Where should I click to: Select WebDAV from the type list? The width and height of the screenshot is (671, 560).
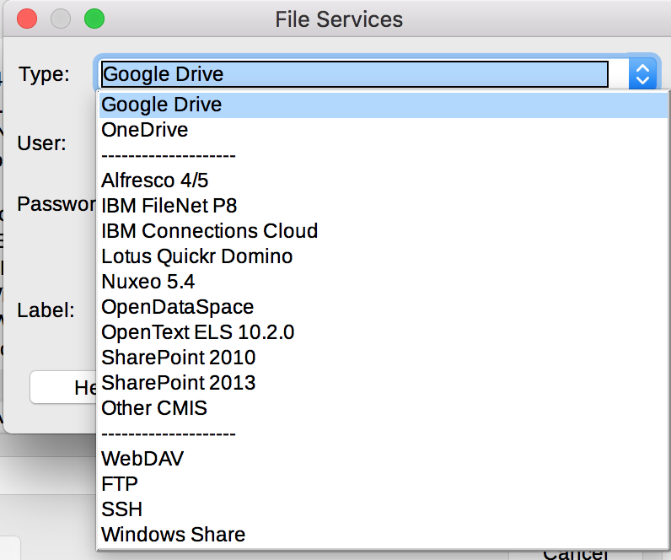pos(384,459)
